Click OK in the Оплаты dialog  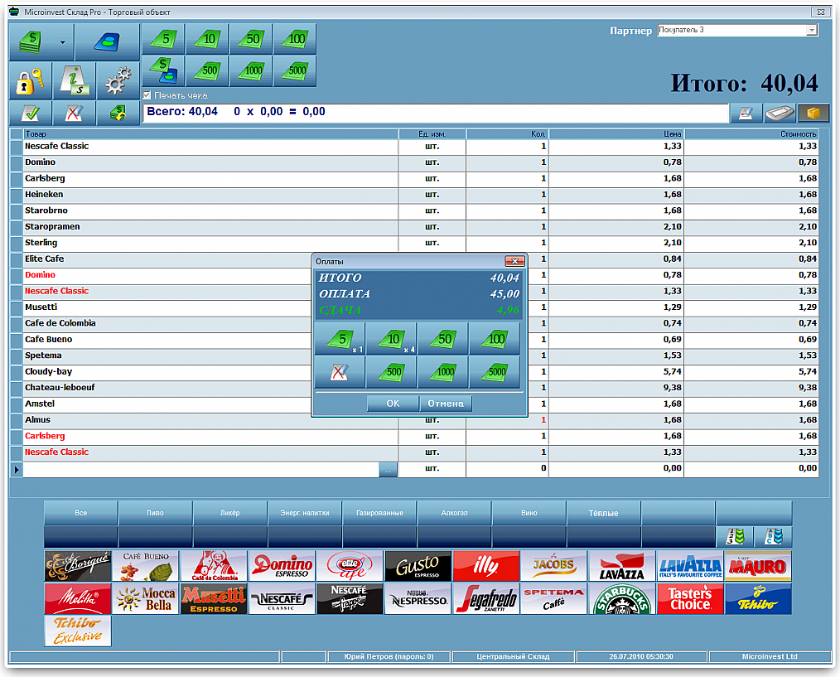pos(393,404)
